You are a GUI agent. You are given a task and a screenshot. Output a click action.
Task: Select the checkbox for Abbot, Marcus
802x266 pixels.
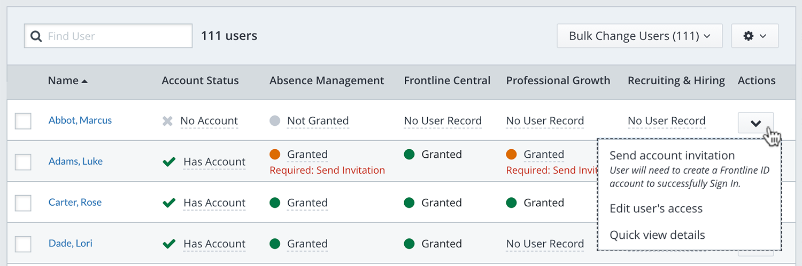(23, 121)
